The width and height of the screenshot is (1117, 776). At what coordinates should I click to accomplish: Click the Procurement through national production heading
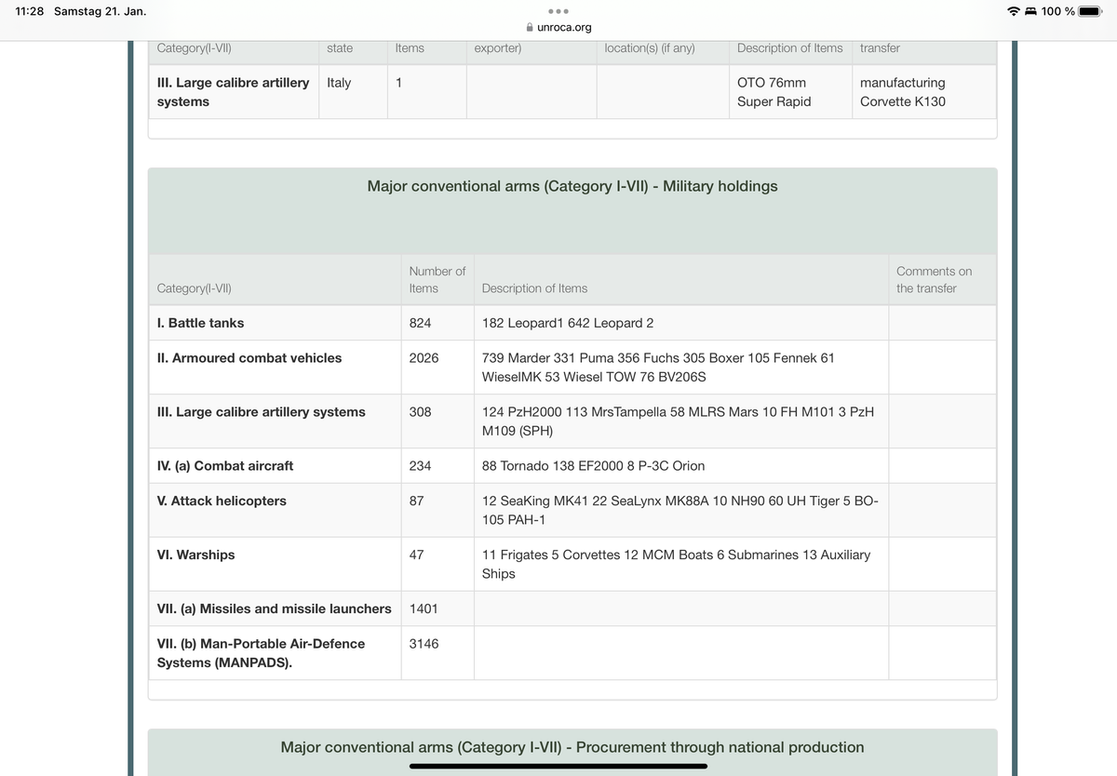[572, 747]
